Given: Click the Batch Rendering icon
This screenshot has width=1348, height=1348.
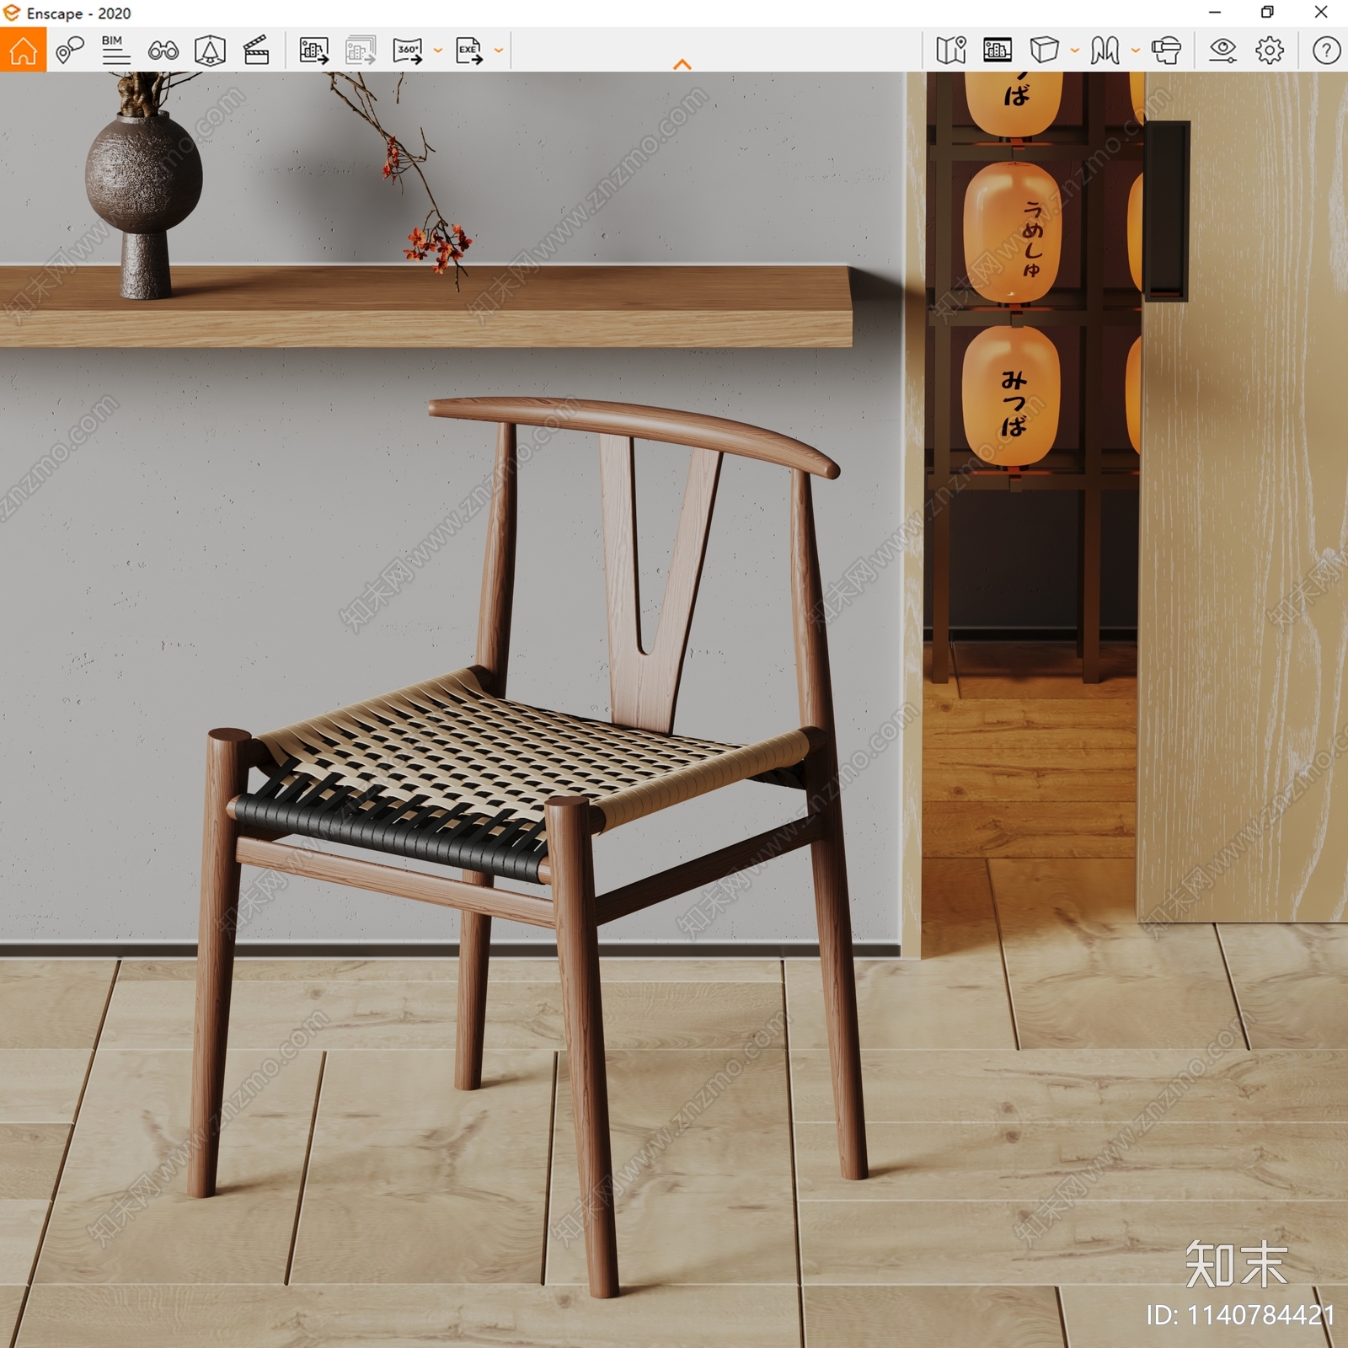Looking at the screenshot, I should tap(361, 51).
